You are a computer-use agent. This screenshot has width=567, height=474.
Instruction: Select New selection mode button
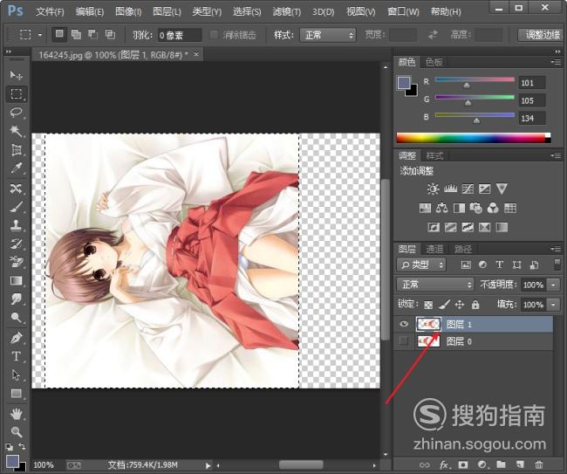[59, 34]
